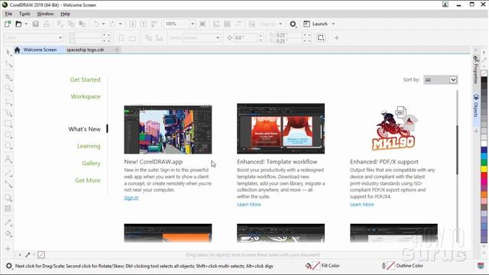Viewport: 489px width, 275px height.
Task: Click the CorelDRAW.app Sign in link
Action: point(131,198)
